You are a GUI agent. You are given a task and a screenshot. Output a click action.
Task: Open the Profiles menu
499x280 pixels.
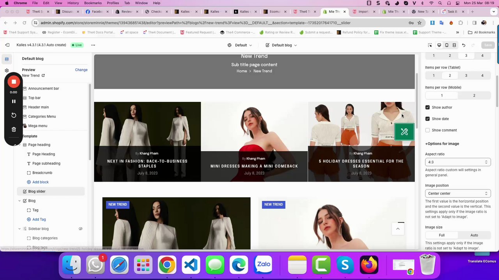pos(113,3)
